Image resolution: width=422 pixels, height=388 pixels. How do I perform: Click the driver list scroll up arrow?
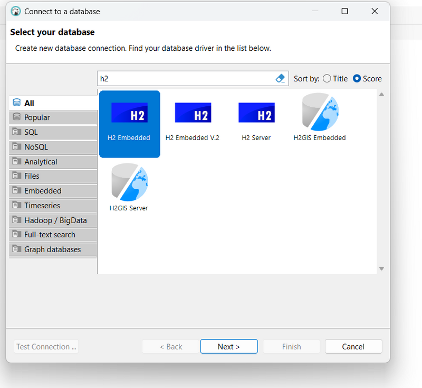tap(381, 95)
